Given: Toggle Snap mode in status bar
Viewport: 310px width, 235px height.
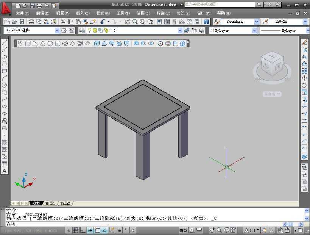Looking at the screenshot, I should pyautogui.click(x=69, y=230).
